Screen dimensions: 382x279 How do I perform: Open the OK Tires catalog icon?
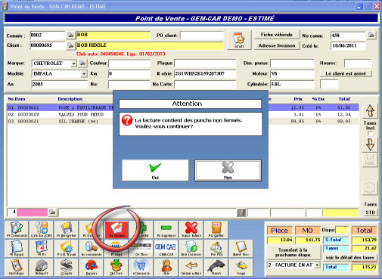coord(141,249)
